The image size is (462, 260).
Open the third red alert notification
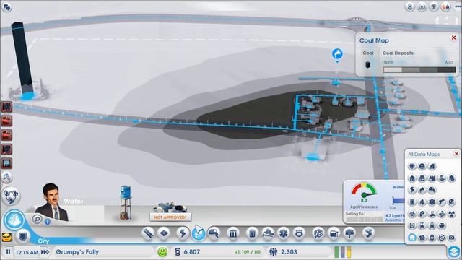click(6, 135)
